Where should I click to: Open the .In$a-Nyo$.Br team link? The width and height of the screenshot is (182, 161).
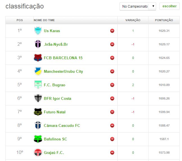pyautogui.click(x=56, y=44)
